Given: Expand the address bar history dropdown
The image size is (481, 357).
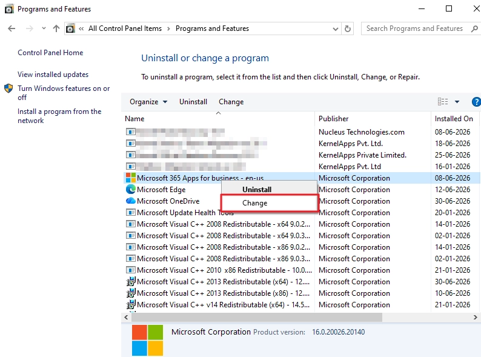Looking at the screenshot, I should tap(336, 29).
